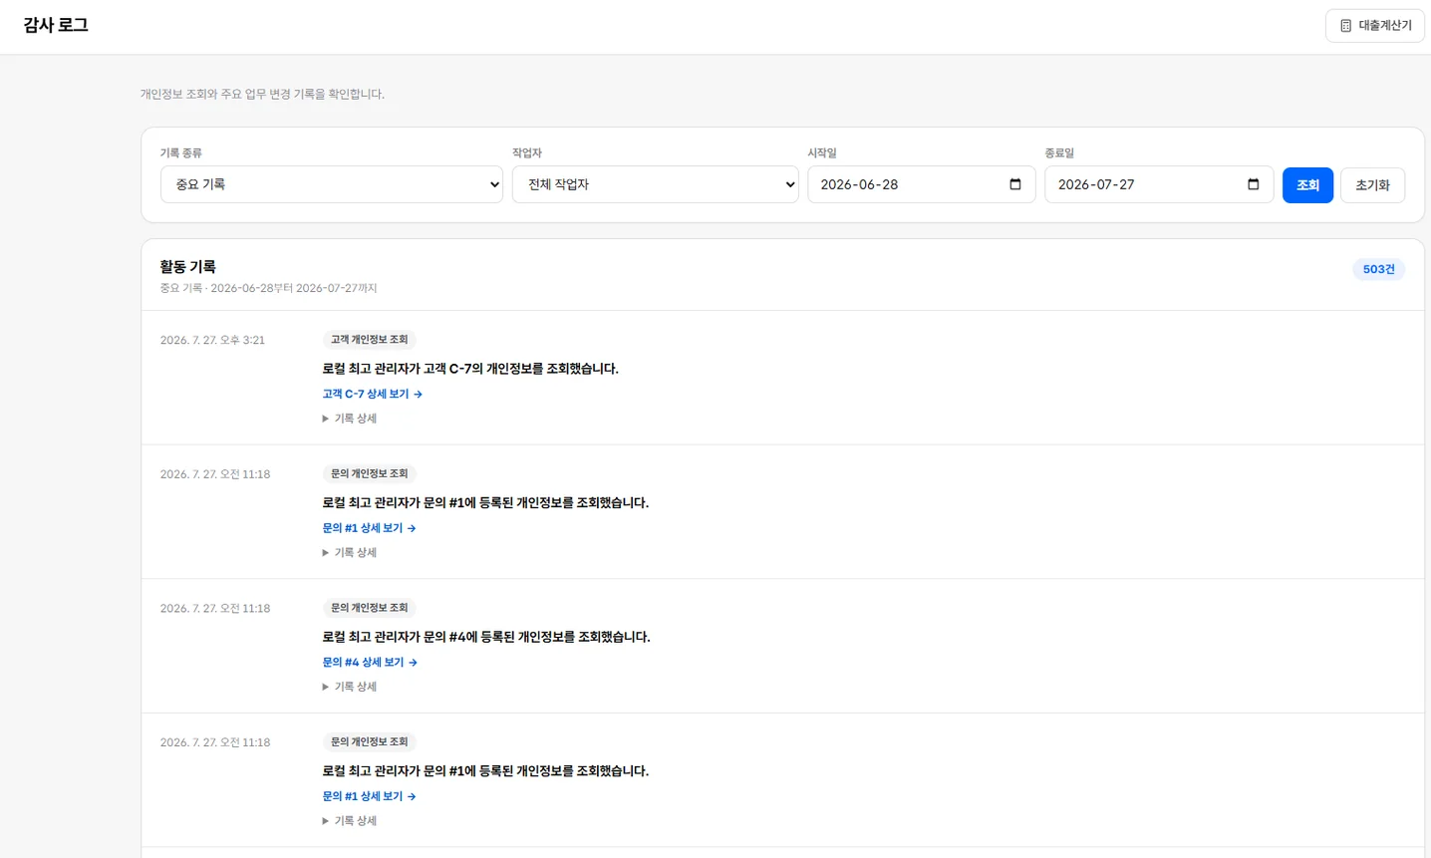1431x858 pixels.
Task: Open the 대출계산기 button
Action: (1374, 26)
